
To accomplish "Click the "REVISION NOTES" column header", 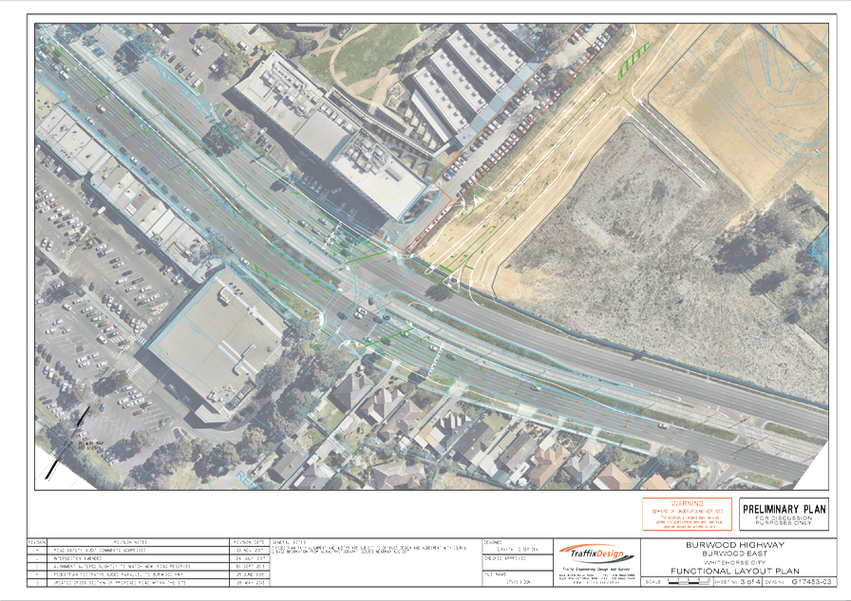I will pos(129,542).
